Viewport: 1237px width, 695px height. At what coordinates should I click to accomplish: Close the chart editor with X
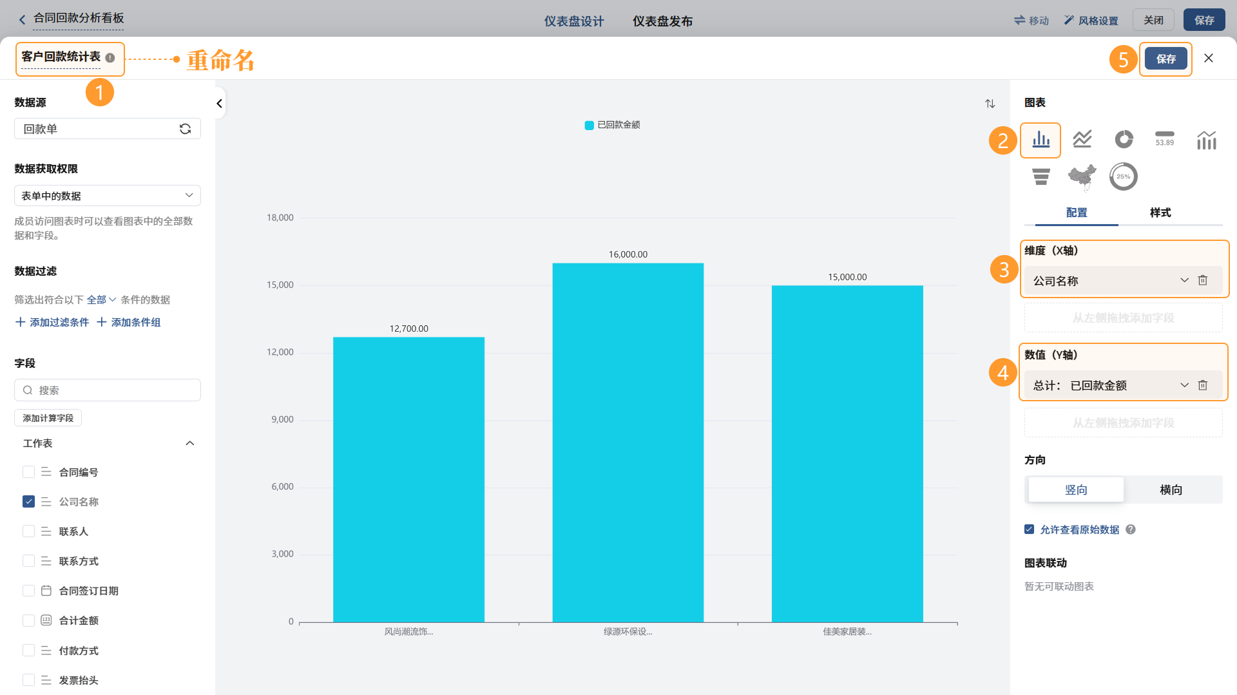pyautogui.click(x=1209, y=58)
